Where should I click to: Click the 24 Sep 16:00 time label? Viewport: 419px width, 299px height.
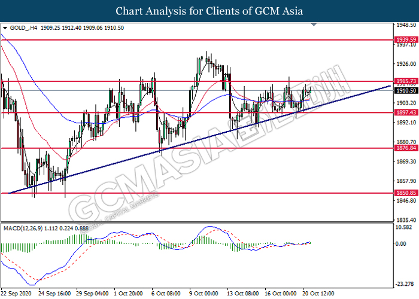[54, 294]
